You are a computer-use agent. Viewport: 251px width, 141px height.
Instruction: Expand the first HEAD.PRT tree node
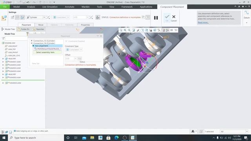pos(3,59)
